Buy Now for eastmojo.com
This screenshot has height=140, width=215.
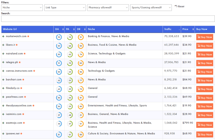205,125
